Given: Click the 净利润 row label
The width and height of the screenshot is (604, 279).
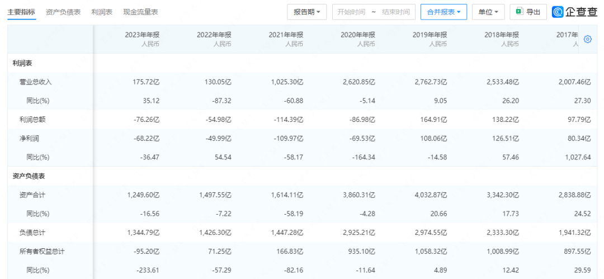Looking at the screenshot, I should [x=29, y=139].
